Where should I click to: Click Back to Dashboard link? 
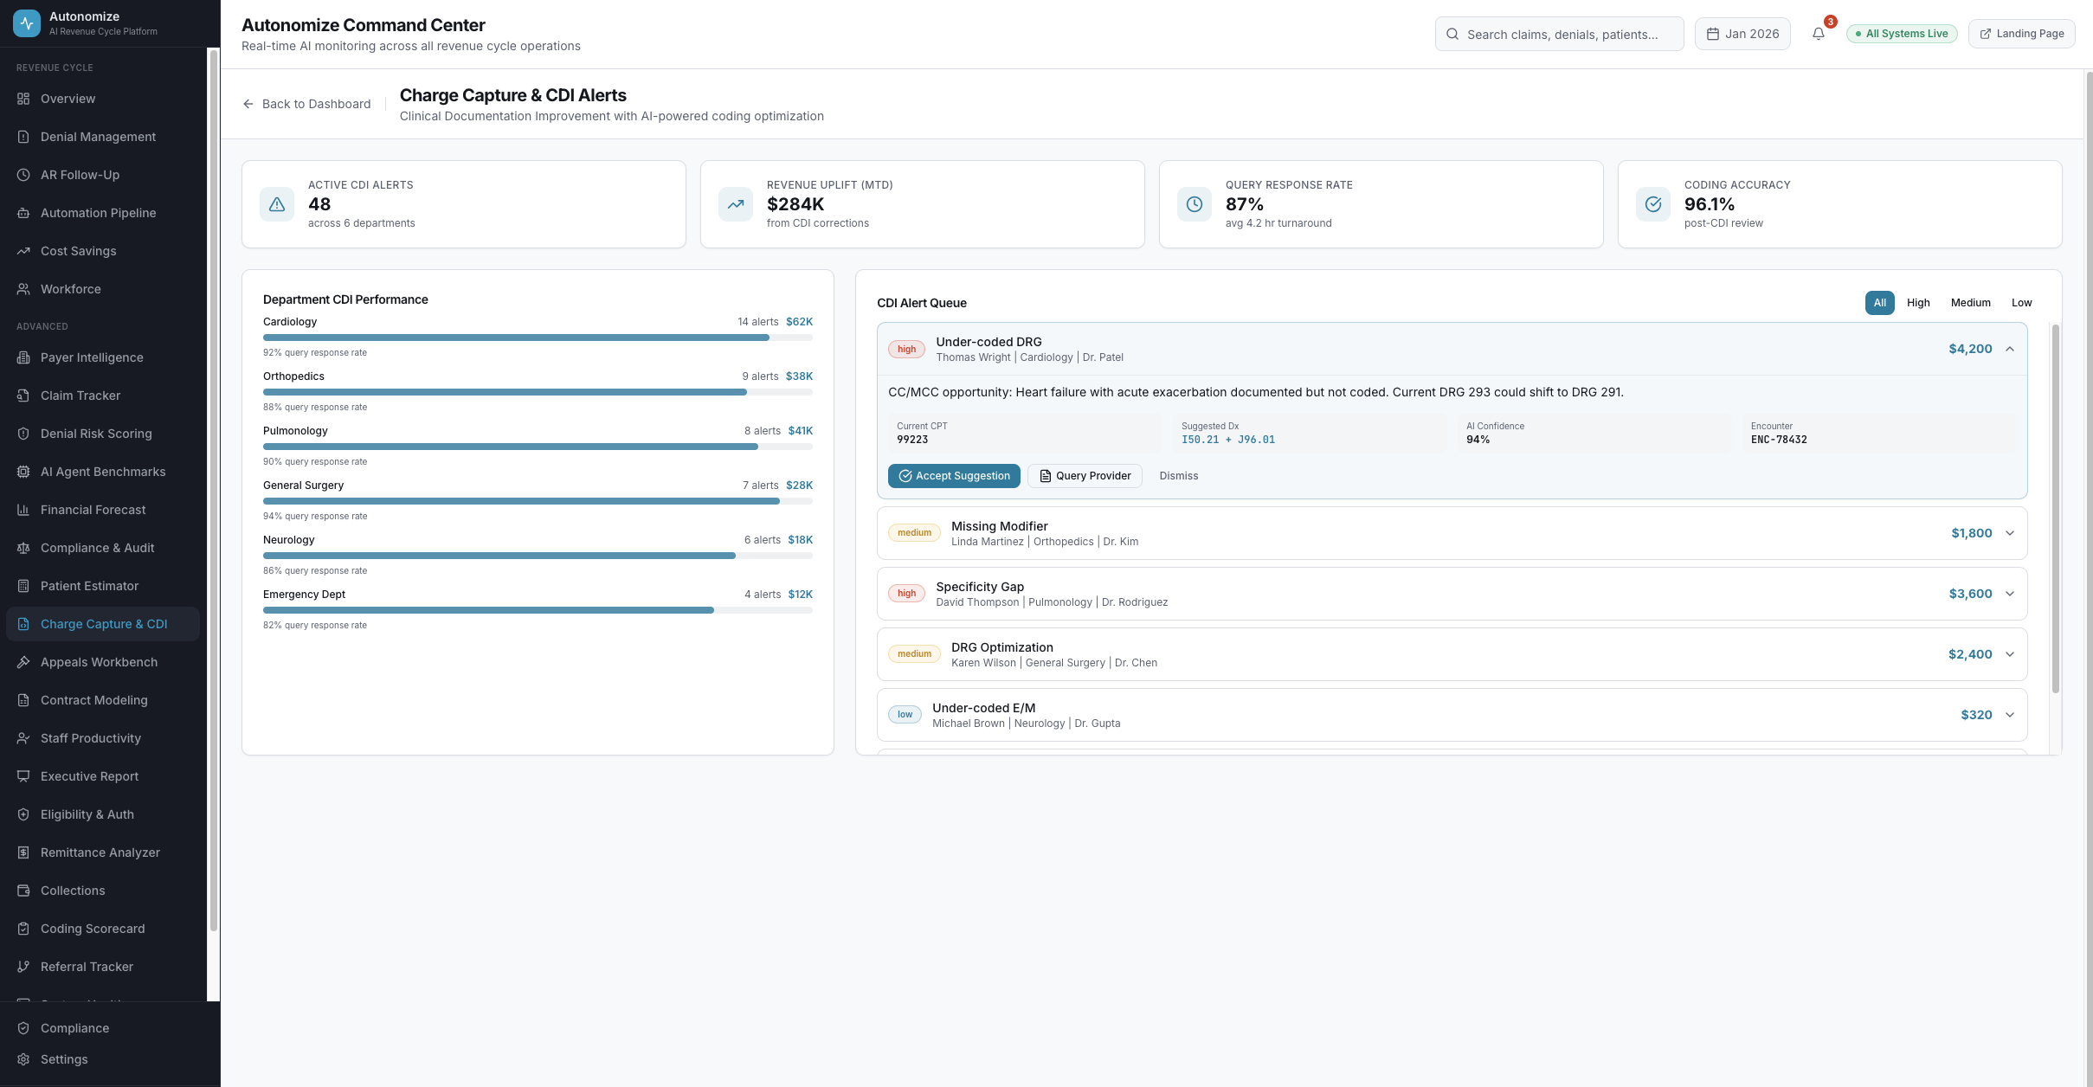[x=307, y=104]
